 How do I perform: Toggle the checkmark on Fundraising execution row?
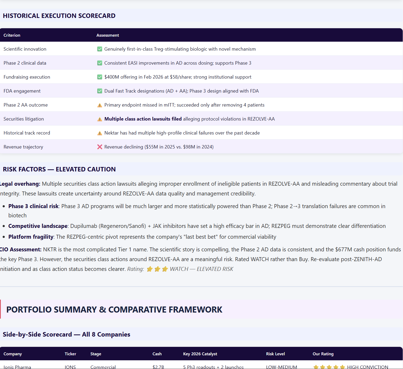pos(100,77)
